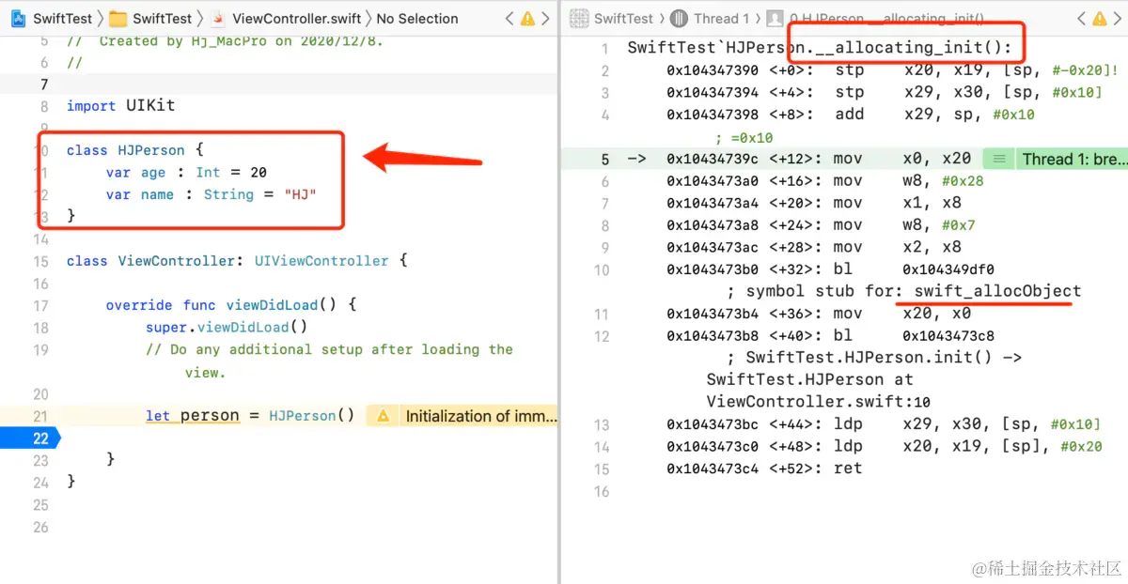Click 'let person' declaration text
The height and width of the screenshot is (584, 1128).
tap(193, 416)
